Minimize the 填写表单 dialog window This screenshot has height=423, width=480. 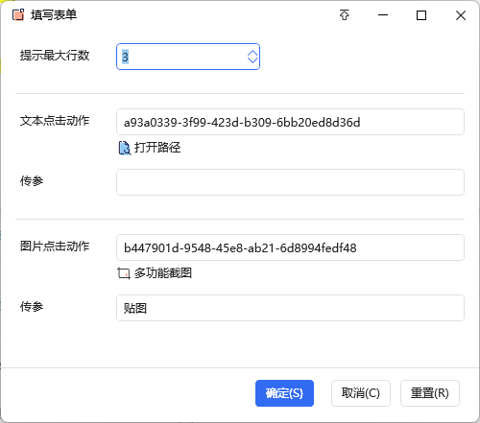point(383,15)
